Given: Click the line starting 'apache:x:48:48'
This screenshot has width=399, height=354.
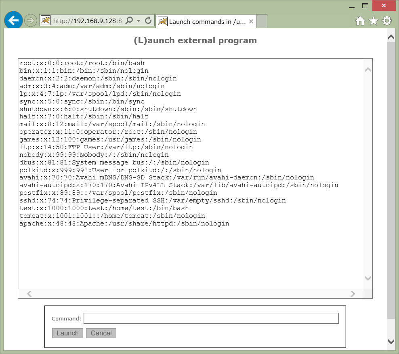Looking at the screenshot, I should (124, 223).
